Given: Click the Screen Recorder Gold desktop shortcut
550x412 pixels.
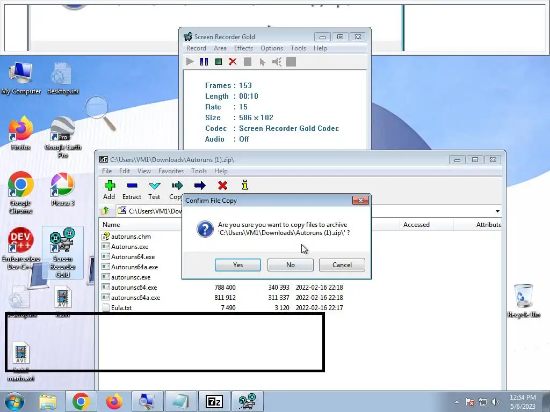Looking at the screenshot, I should (x=62, y=252).
